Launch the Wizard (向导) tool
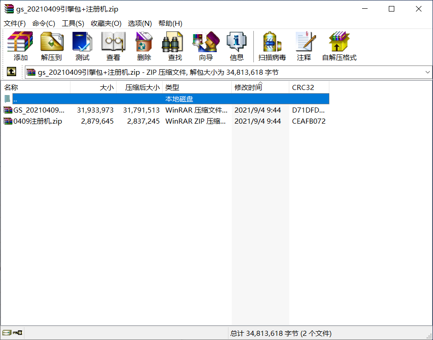The height and width of the screenshot is (340, 433). [x=206, y=42]
